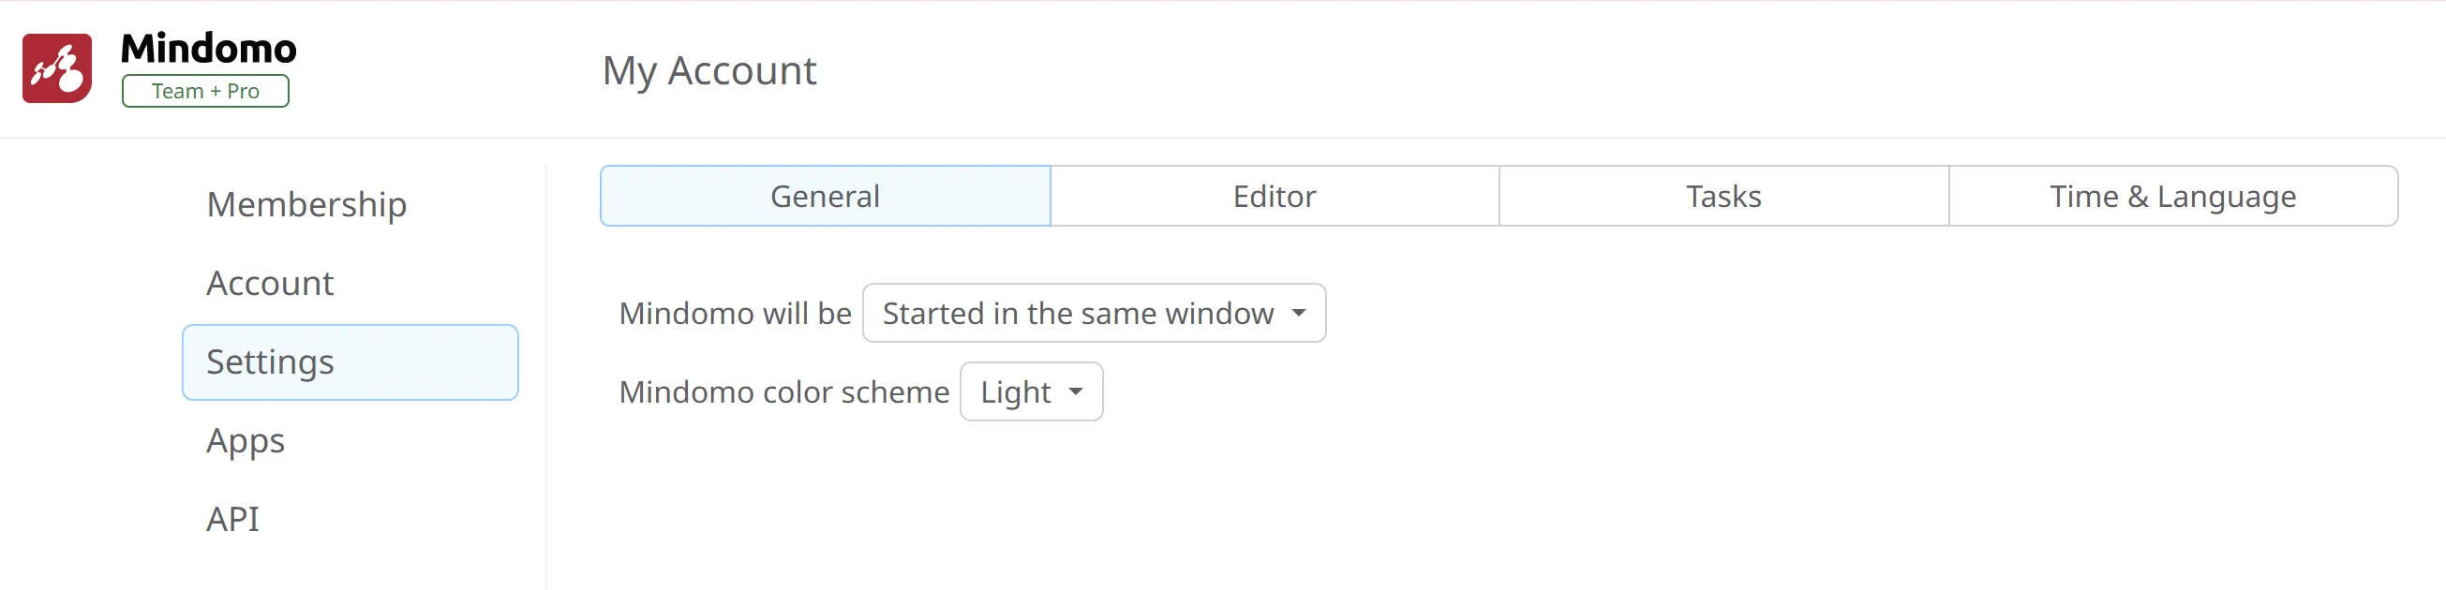Switch to the Editor tab
Viewport: 2446px width, 590px height.
click(1275, 197)
